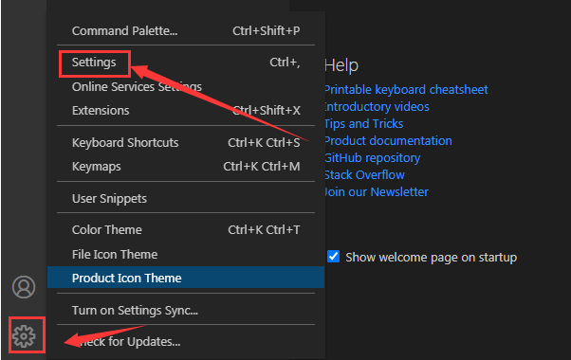Choose Color Theme menu item
Screen dimensions: 571x360
click(x=186, y=230)
